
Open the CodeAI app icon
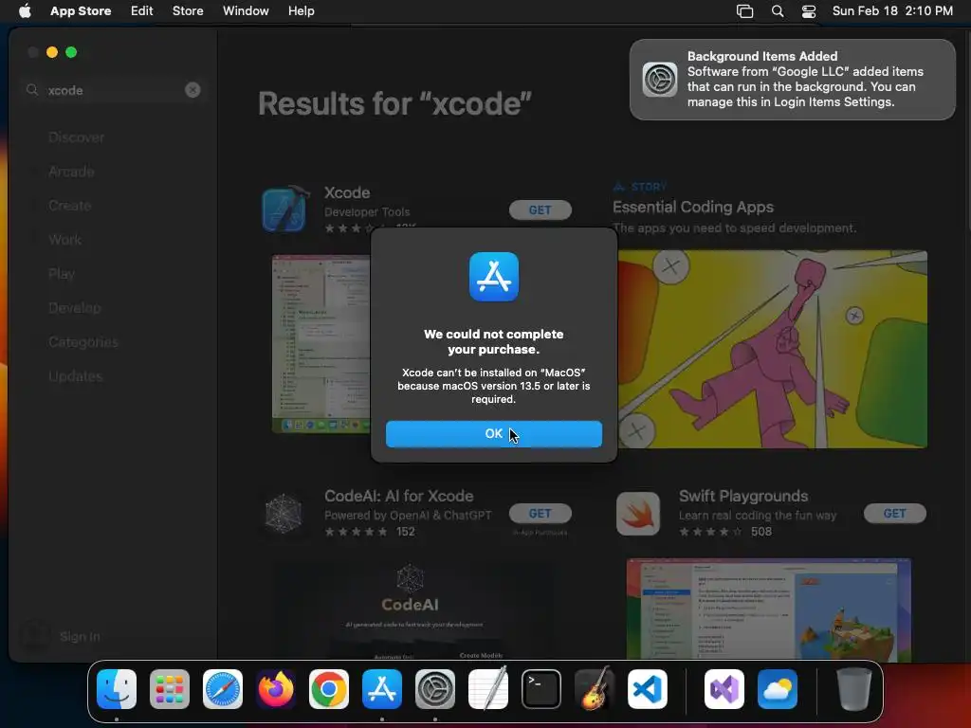click(284, 513)
